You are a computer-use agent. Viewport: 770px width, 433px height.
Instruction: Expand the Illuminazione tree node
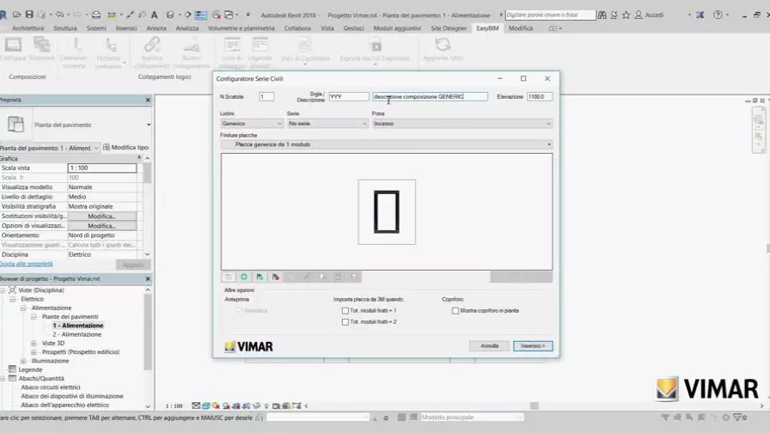23,361
